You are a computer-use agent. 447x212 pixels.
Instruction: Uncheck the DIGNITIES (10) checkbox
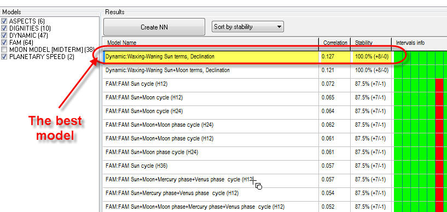pos(4,28)
